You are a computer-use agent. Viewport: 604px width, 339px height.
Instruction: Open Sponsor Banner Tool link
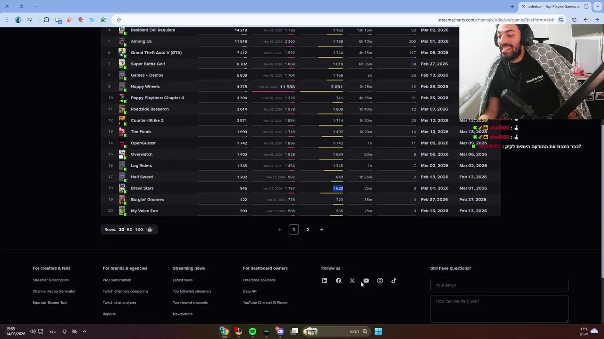pyautogui.click(x=50, y=303)
